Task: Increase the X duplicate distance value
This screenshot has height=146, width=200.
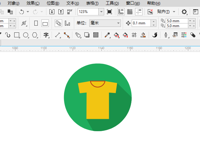Action: click(194, 21)
